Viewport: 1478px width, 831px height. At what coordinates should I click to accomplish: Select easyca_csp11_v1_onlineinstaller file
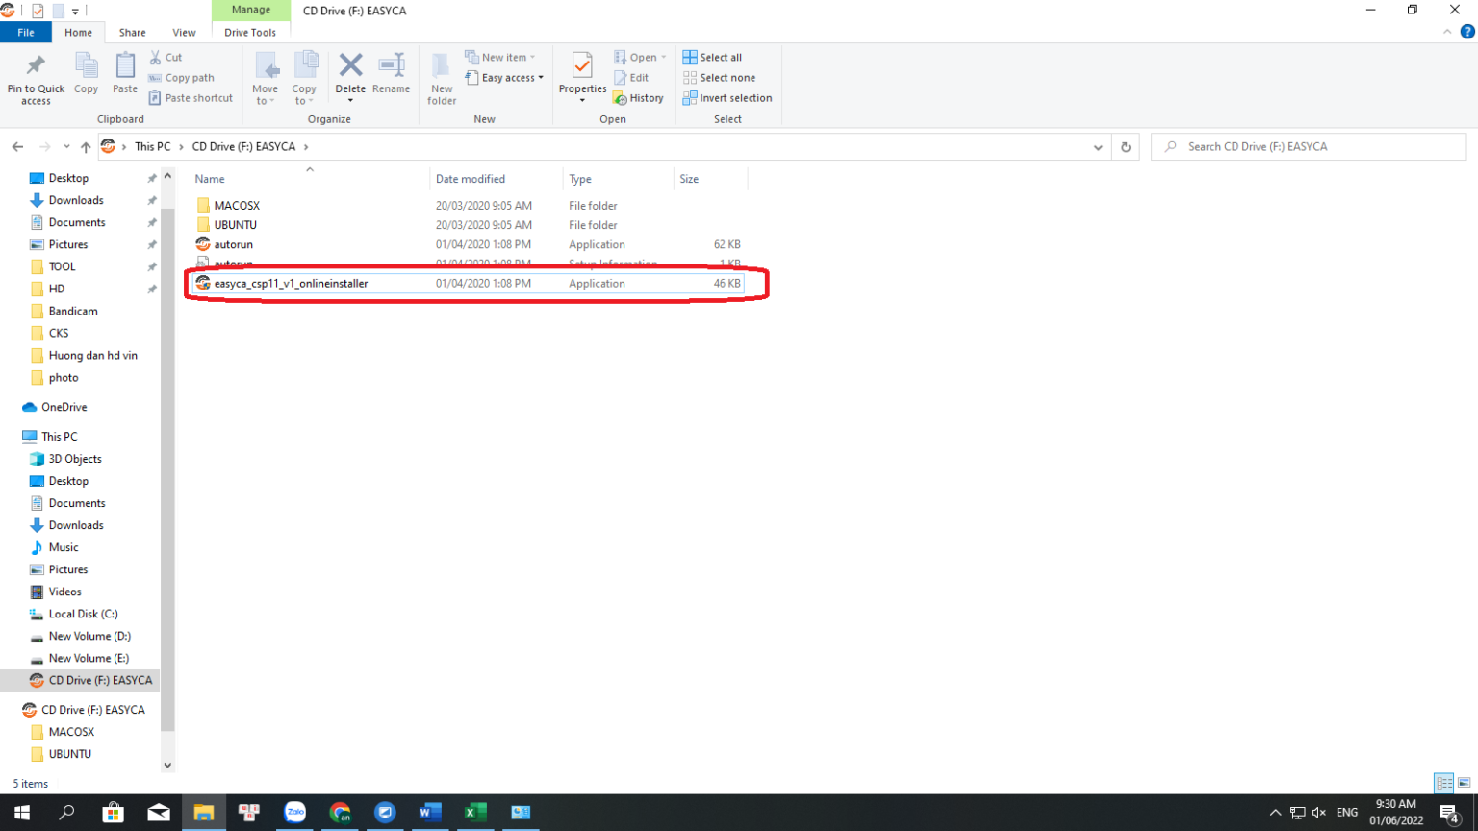(291, 284)
